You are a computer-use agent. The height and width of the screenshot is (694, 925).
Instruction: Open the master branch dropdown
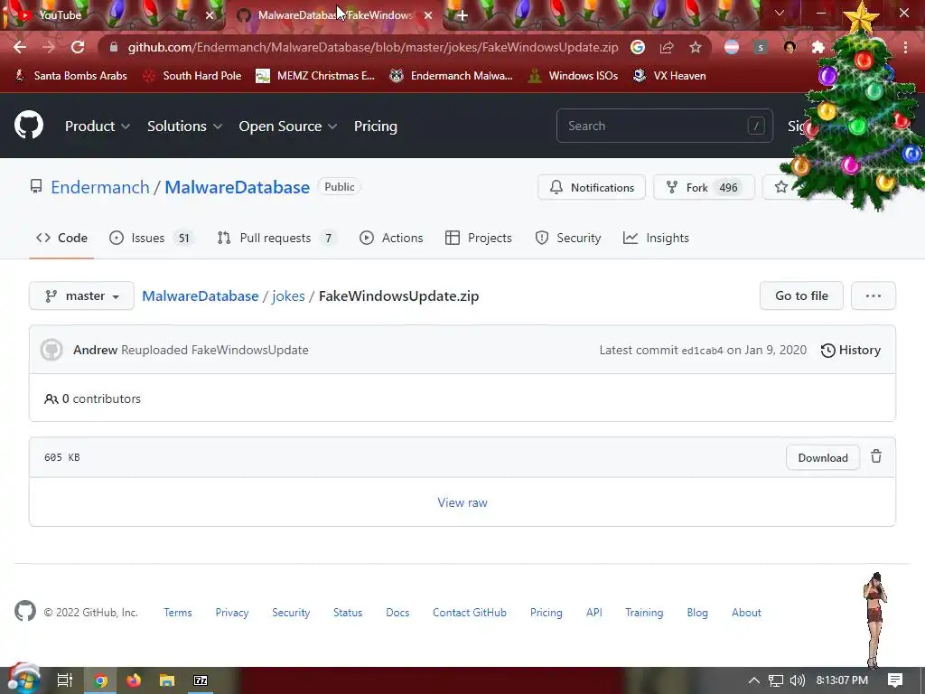point(81,295)
